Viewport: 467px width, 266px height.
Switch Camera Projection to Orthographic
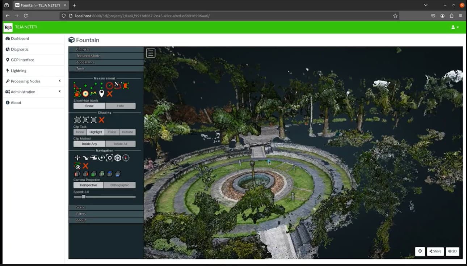click(119, 185)
